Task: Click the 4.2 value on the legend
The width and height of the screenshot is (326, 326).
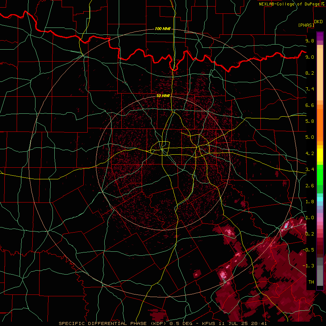Action: coord(310,154)
